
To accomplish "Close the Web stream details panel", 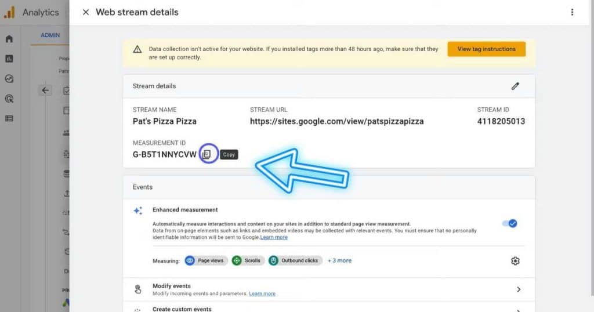I will (x=86, y=12).
